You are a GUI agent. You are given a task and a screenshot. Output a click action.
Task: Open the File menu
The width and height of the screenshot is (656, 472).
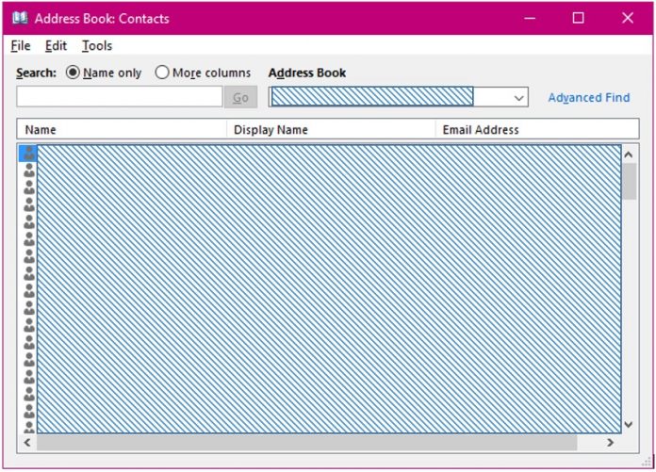(21, 45)
